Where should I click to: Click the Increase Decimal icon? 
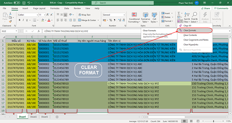click(120, 20)
